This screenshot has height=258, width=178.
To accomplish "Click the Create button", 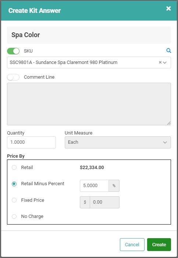I will [x=159, y=244].
